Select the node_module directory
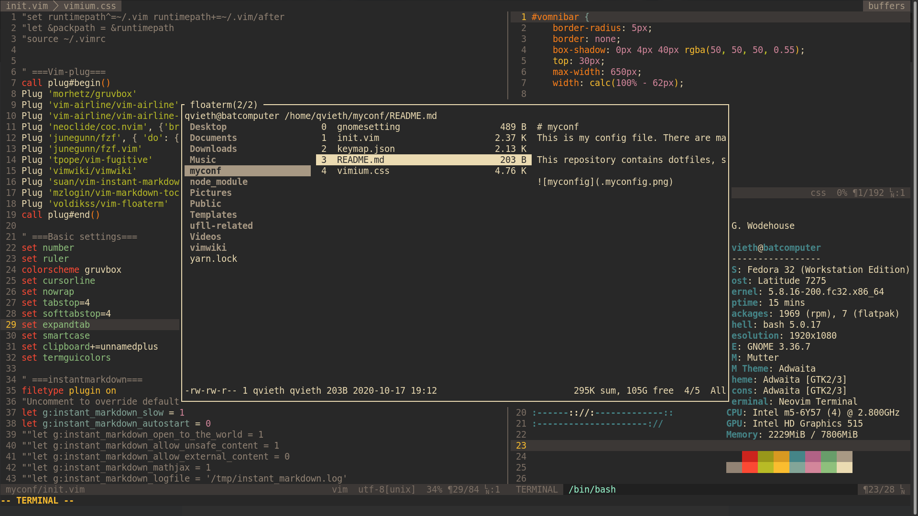The height and width of the screenshot is (516, 918). [219, 182]
